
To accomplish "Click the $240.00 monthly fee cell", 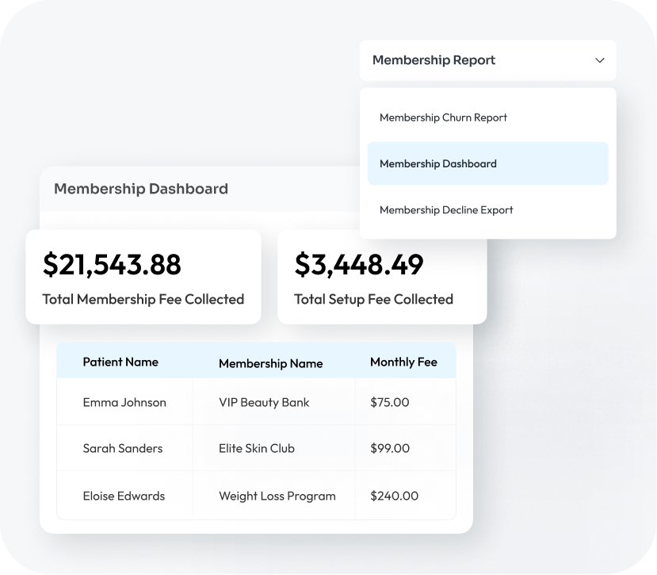I will click(x=394, y=496).
